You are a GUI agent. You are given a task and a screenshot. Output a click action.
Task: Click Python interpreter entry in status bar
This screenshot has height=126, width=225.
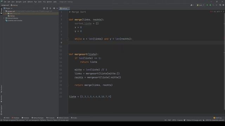194,120
